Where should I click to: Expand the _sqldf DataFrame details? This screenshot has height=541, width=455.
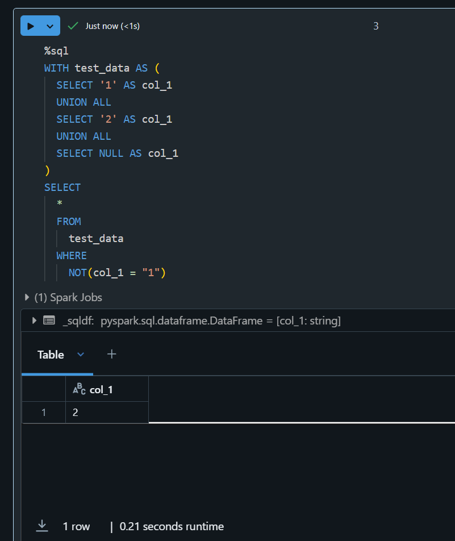[x=34, y=320]
